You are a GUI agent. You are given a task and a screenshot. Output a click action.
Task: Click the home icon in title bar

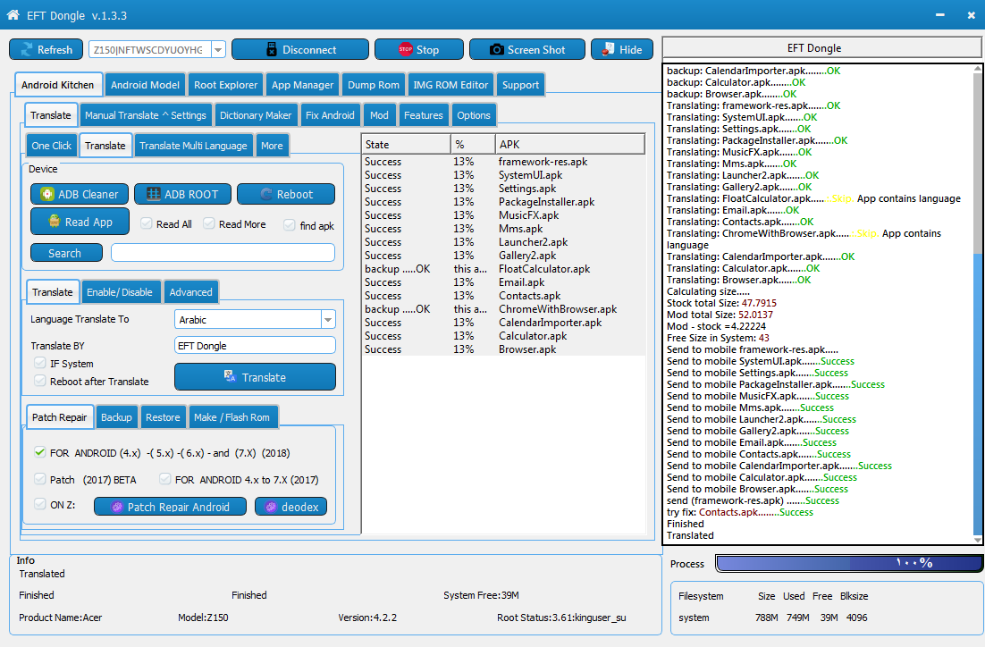pyautogui.click(x=13, y=15)
